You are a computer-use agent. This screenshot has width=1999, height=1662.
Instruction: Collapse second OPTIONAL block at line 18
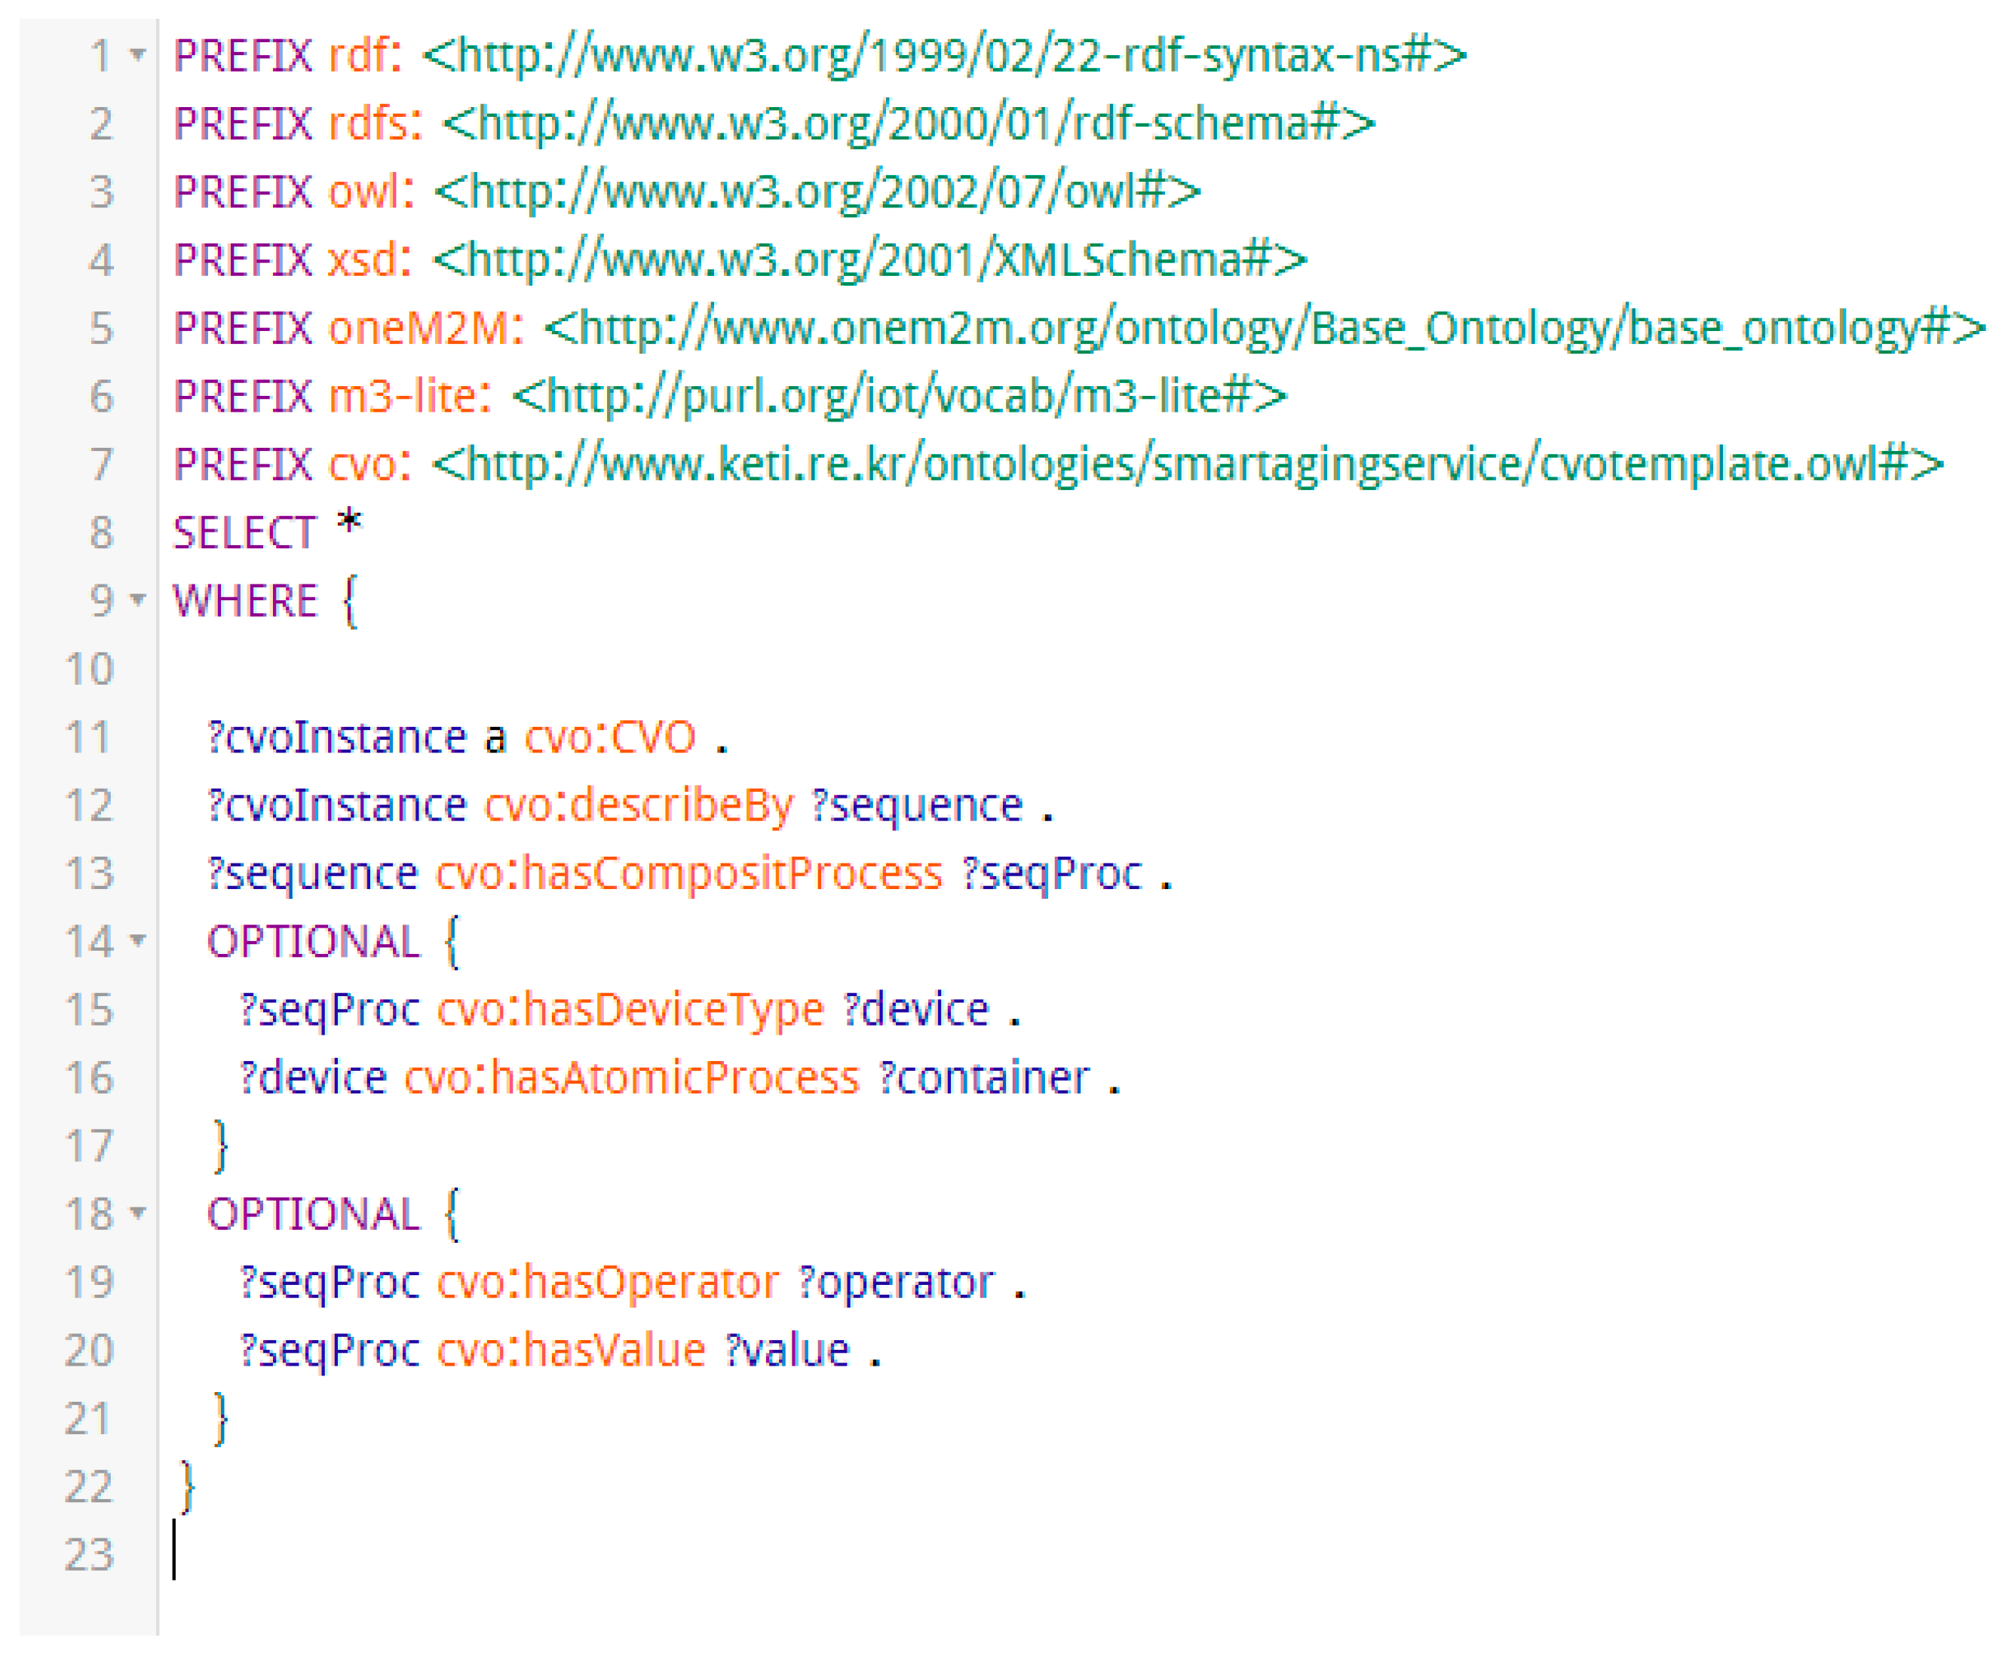[x=138, y=1213]
